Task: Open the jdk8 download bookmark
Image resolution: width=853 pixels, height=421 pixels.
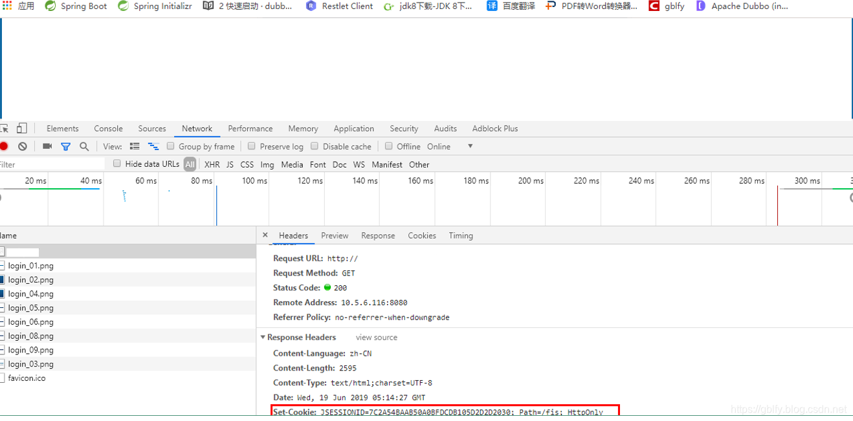Action: tap(428, 6)
